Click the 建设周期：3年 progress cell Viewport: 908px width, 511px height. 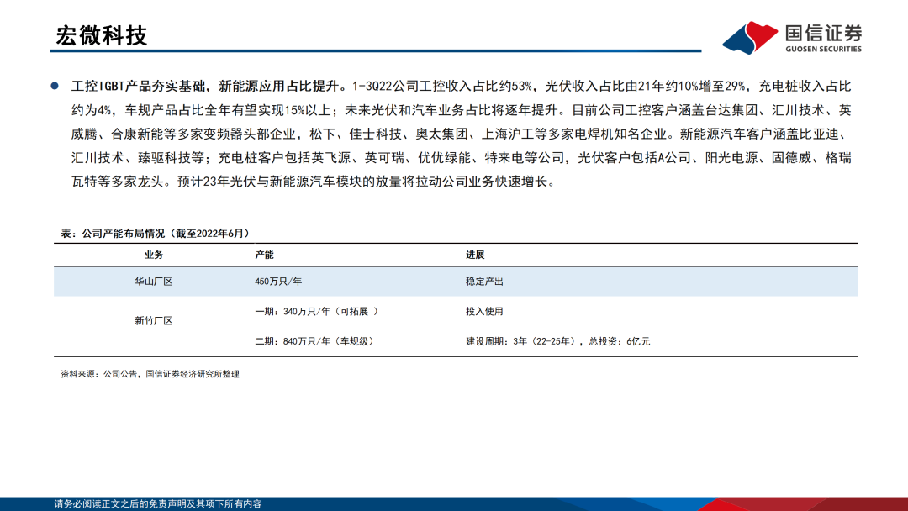pyautogui.click(x=557, y=341)
